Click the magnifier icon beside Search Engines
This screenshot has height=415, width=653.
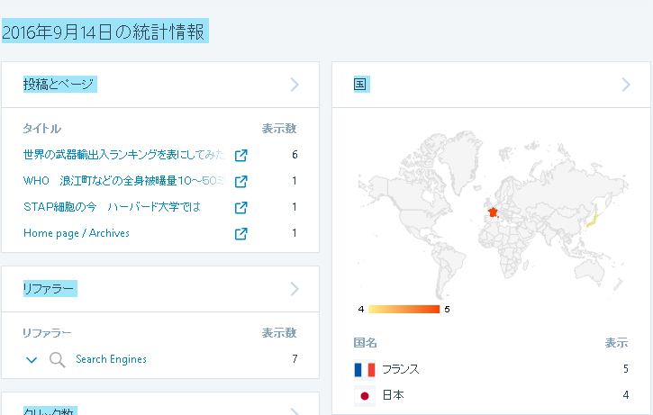tap(57, 360)
